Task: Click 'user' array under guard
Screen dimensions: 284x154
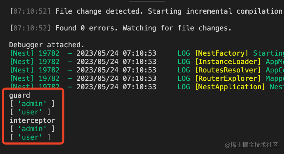Action: click(x=30, y=112)
